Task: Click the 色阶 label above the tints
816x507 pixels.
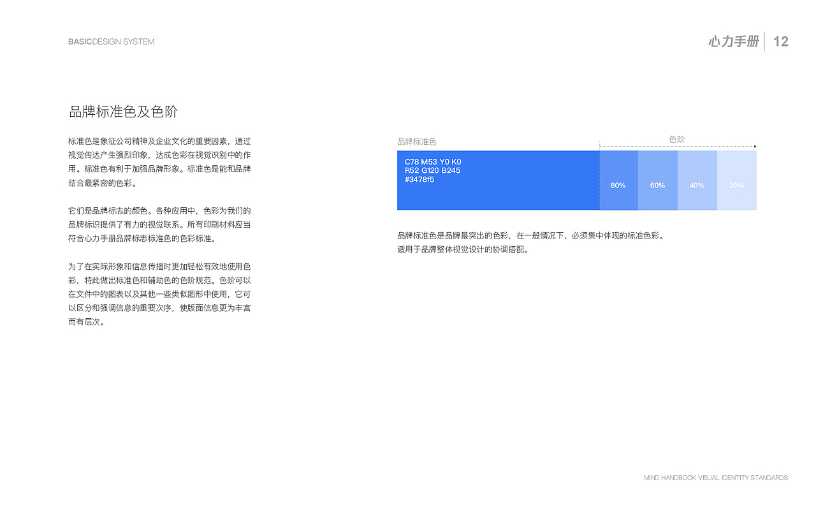Action: coord(677,139)
